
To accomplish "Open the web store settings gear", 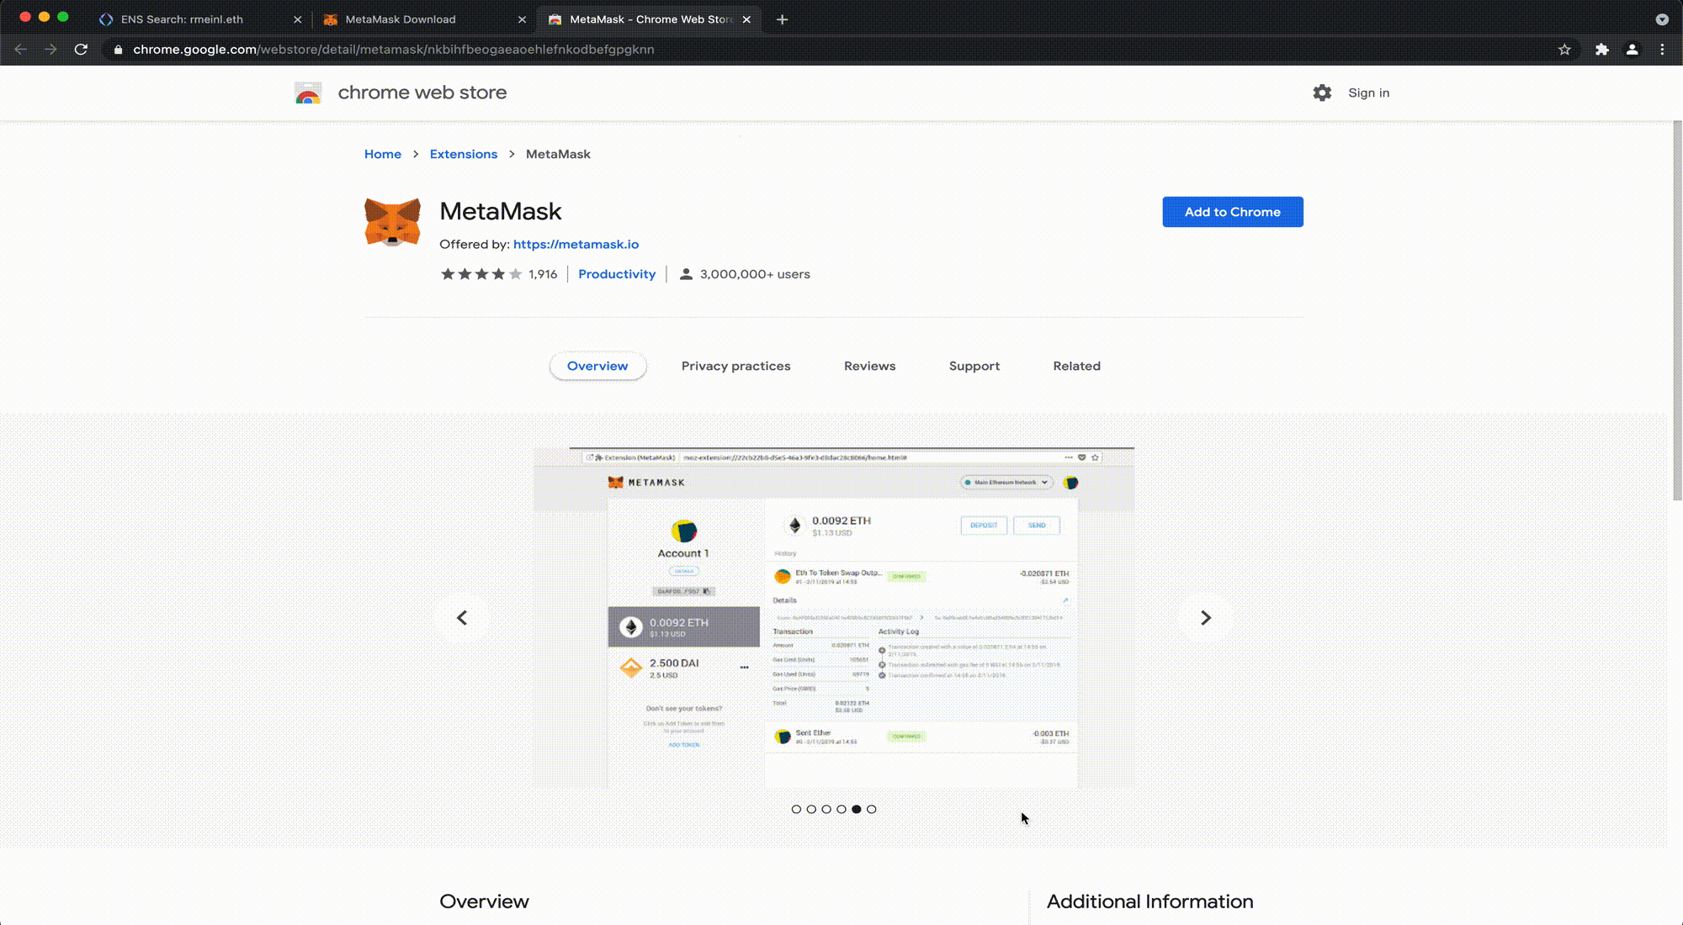I will tap(1322, 92).
